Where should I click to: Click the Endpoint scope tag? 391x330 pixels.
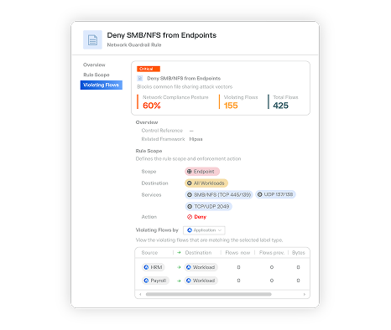(x=202, y=172)
